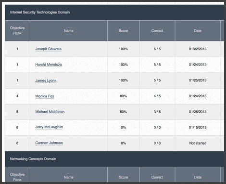Select the Michael Middleton link
Viewport: 226px width, 184px height.
[50, 112]
